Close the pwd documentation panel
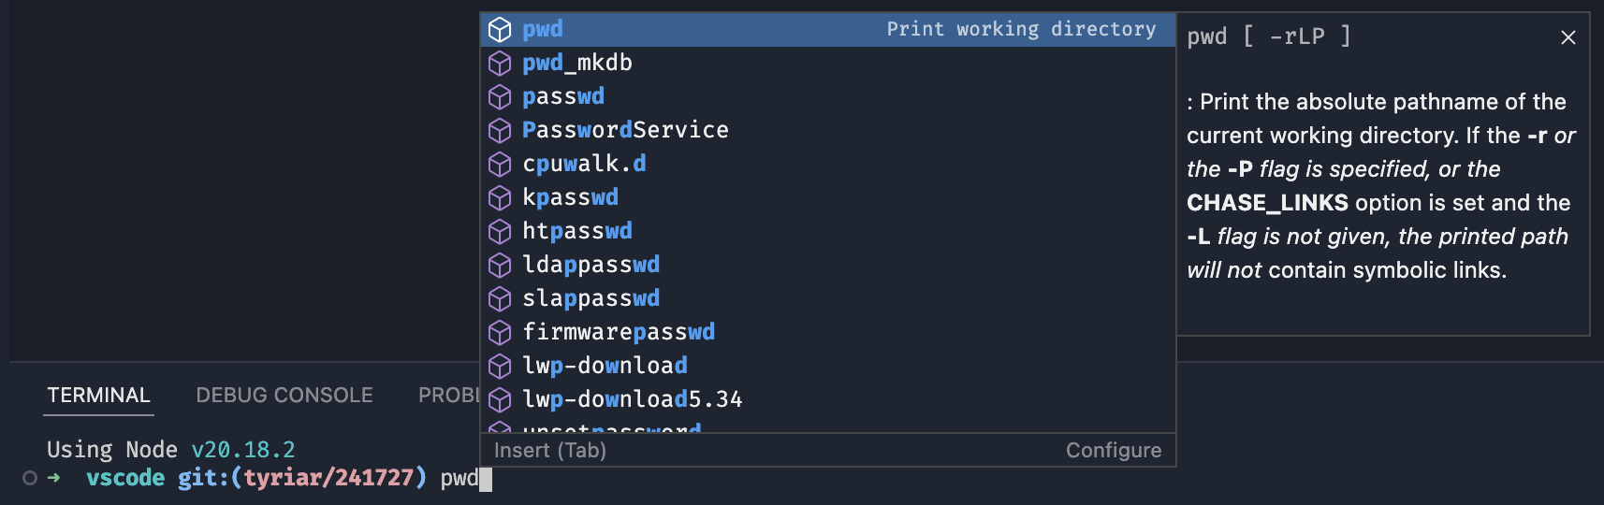The image size is (1604, 505). click(1568, 37)
